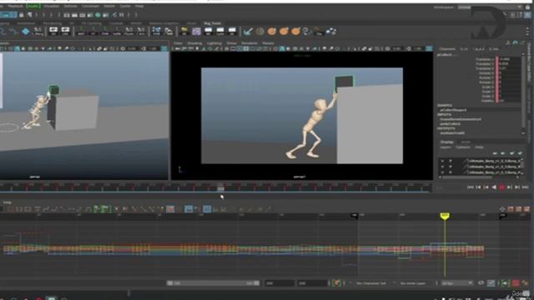Click the orange-highlighted graph editor toolbar icon
Viewport: 534px width, 300px height.
[x=170, y=209]
